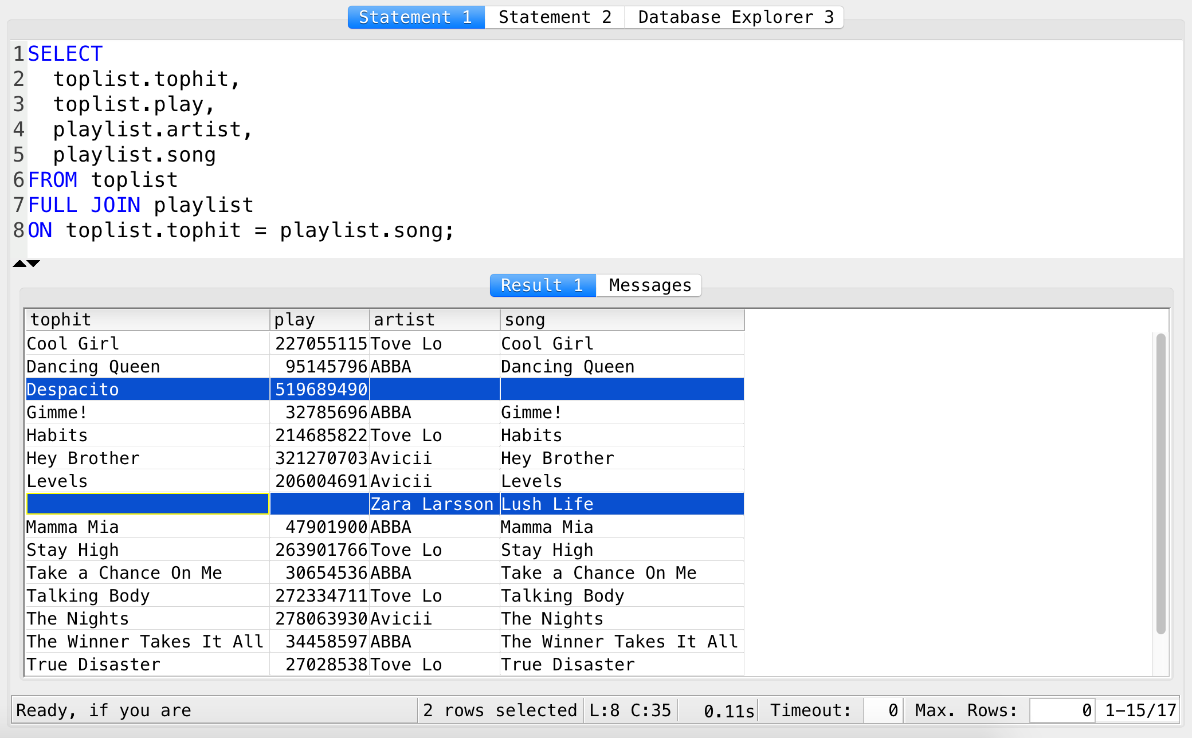Open the Database Explorer 3 tab
This screenshot has height=738, width=1192.
pos(735,17)
